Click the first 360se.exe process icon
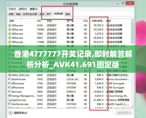Viewport: 146px width, 118px height. click(9, 25)
